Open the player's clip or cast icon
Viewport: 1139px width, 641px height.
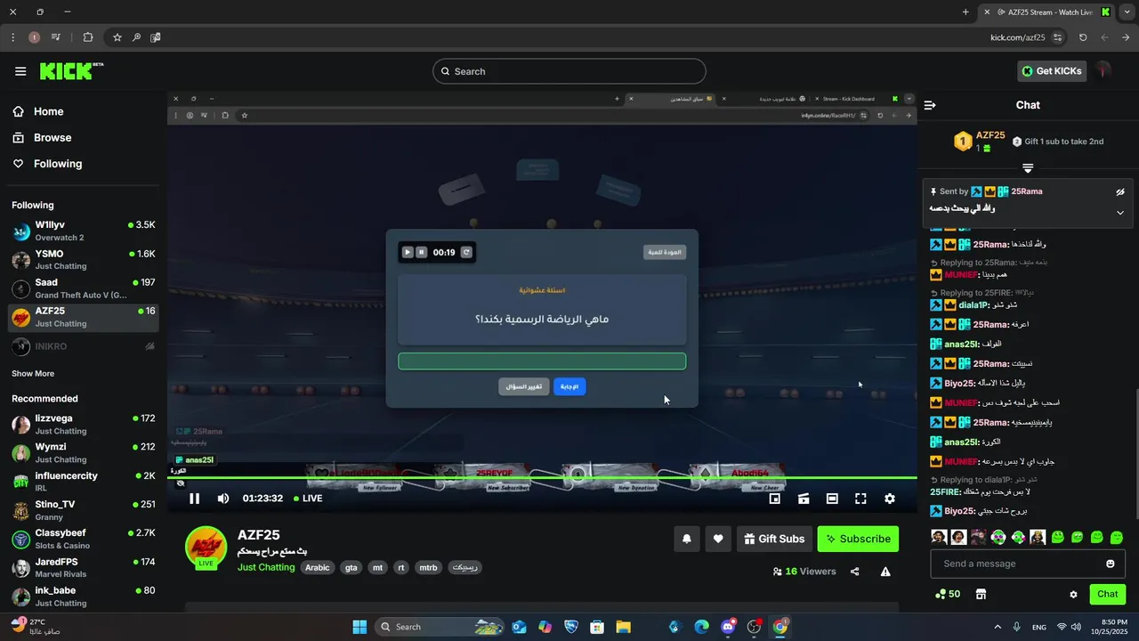tap(804, 499)
